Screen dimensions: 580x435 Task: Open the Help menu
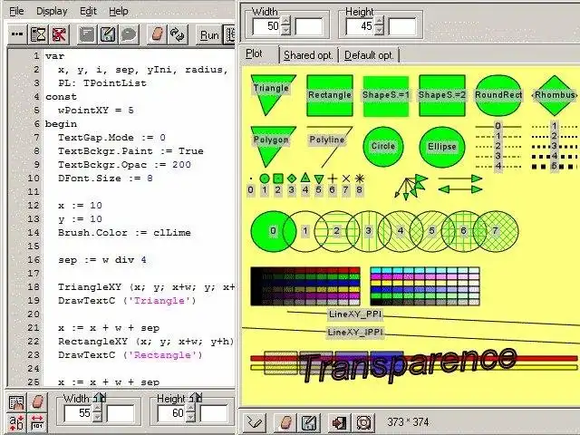pyautogui.click(x=119, y=12)
